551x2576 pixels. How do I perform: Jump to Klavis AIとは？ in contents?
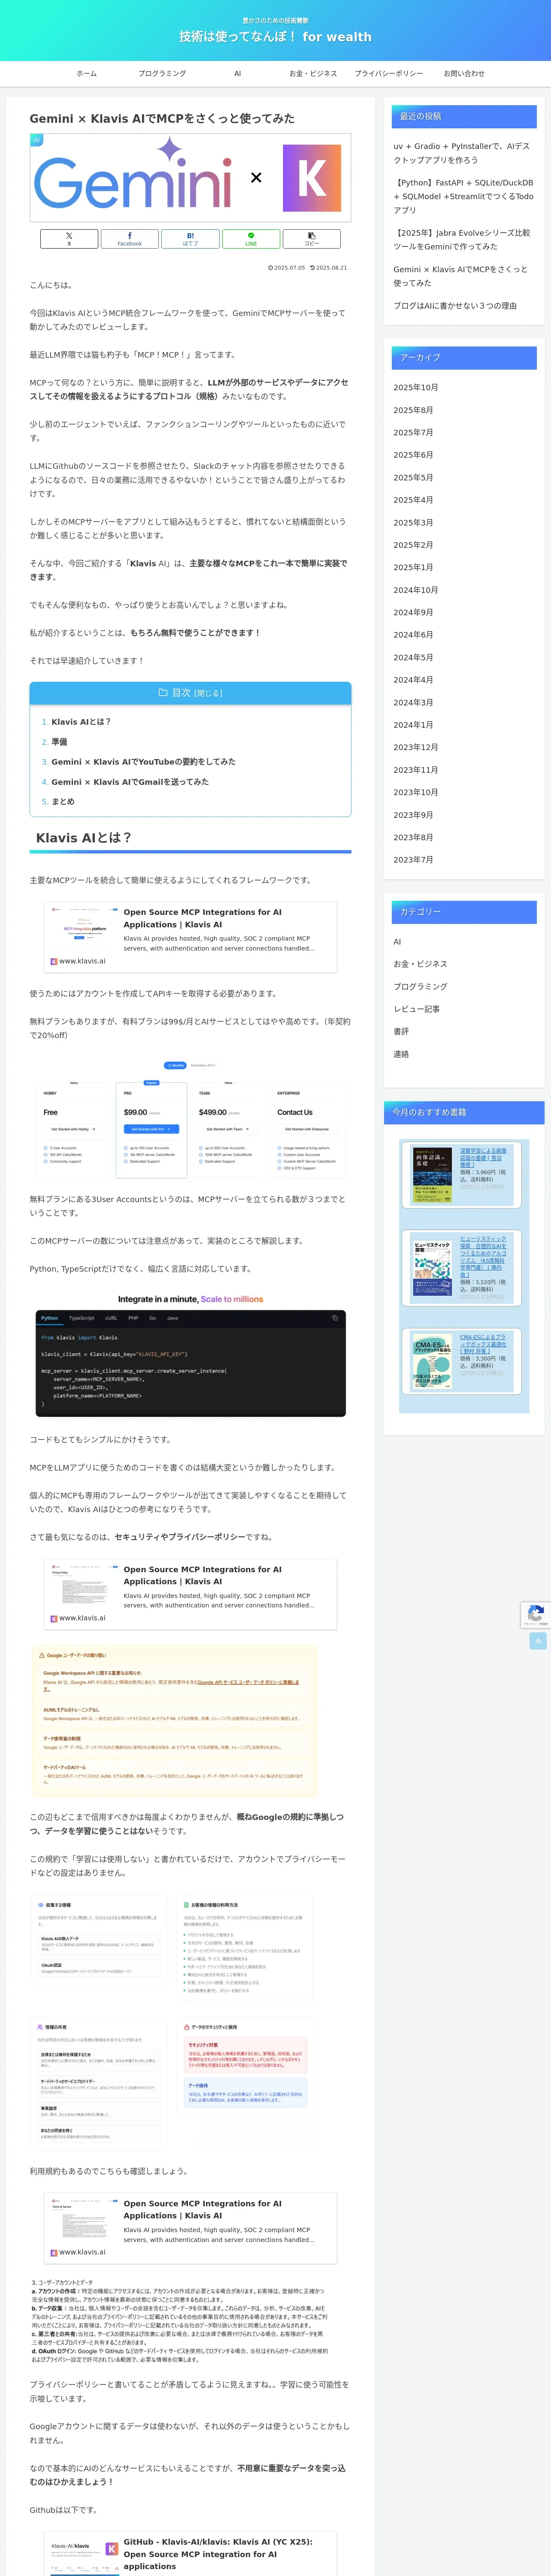pyautogui.click(x=81, y=722)
